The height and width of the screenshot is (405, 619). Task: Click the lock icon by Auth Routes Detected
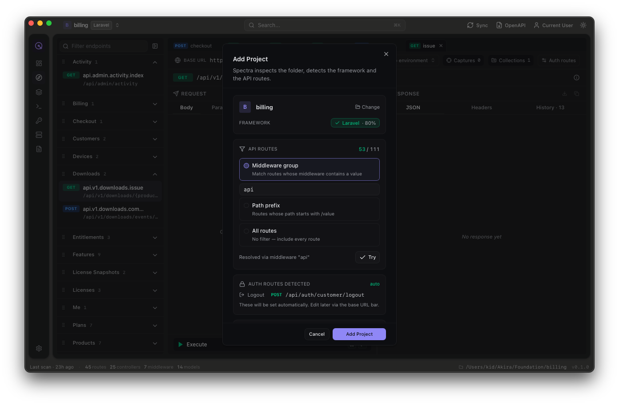[242, 284]
